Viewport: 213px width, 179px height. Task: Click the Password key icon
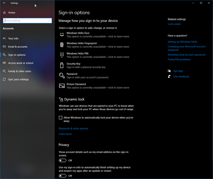coord(62,76)
